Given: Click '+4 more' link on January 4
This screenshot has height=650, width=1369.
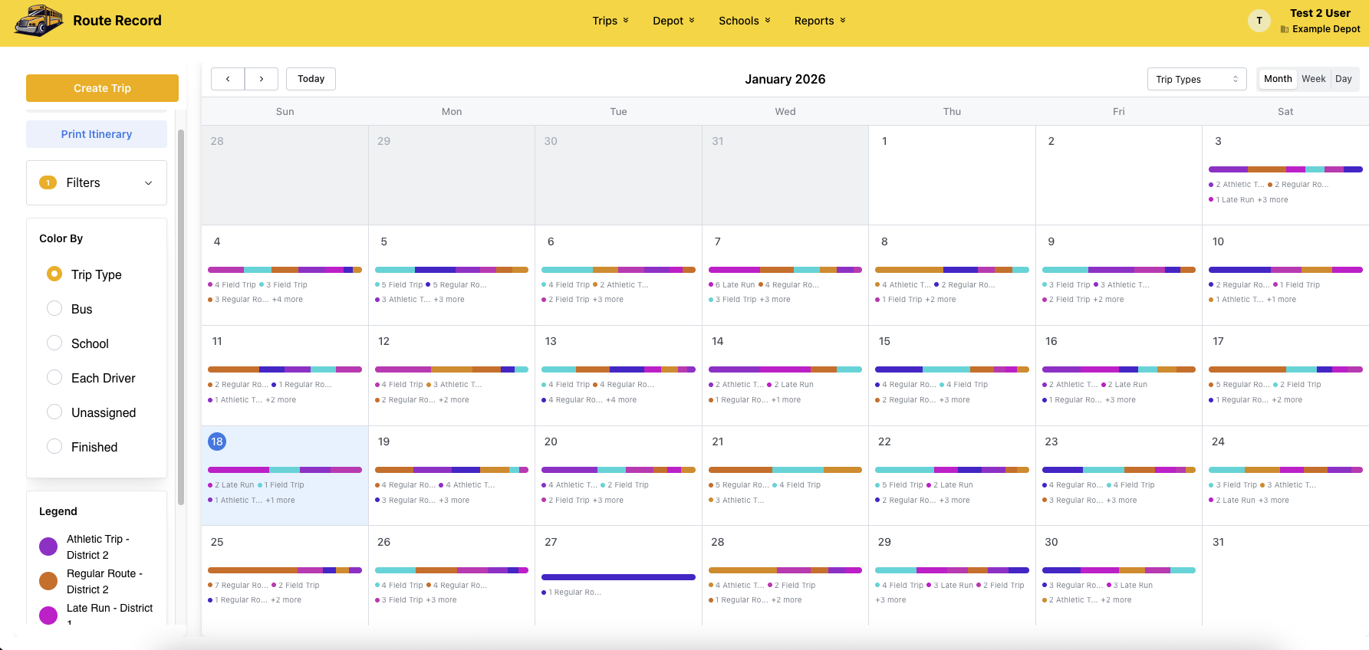Looking at the screenshot, I should (x=288, y=300).
